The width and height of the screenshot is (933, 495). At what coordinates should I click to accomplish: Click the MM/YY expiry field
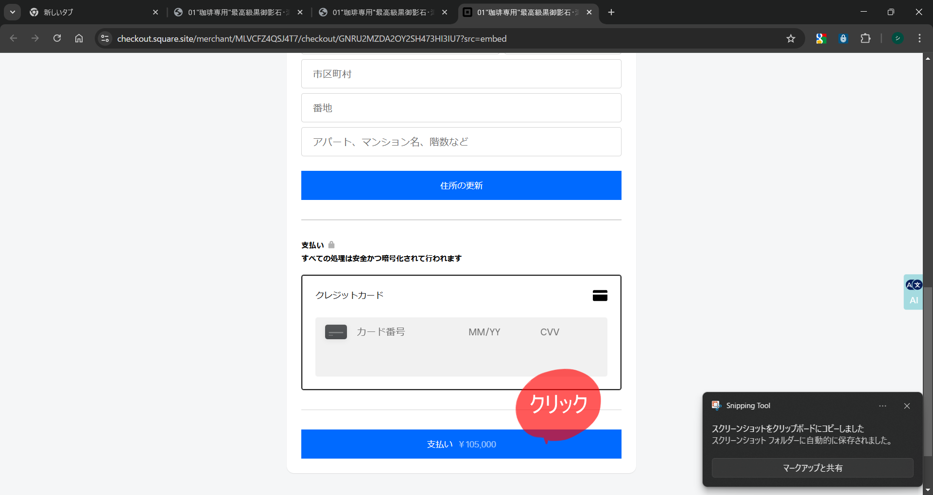click(x=484, y=332)
